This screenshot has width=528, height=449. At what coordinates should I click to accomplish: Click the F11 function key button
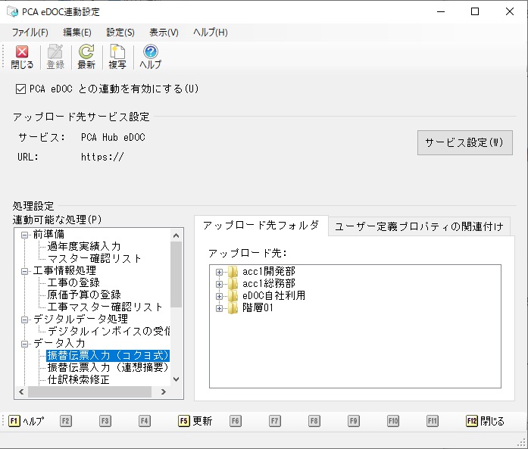(x=433, y=421)
